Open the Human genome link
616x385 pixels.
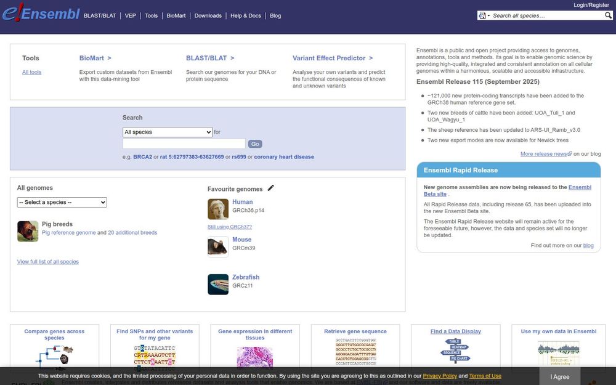[x=242, y=202]
